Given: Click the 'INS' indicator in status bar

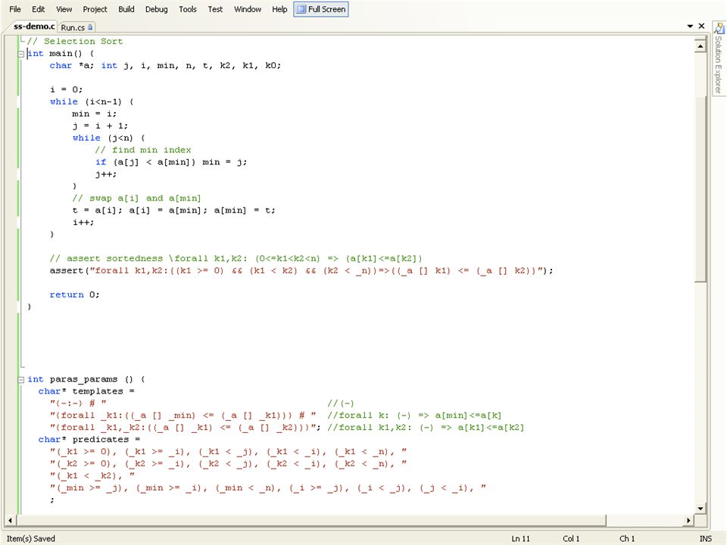Looking at the screenshot, I should [706, 538].
